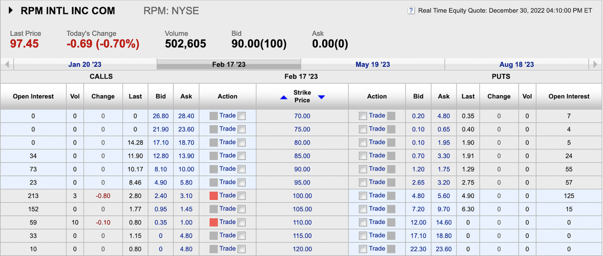Click the gray put indicator square at strike 85.00

point(391,156)
